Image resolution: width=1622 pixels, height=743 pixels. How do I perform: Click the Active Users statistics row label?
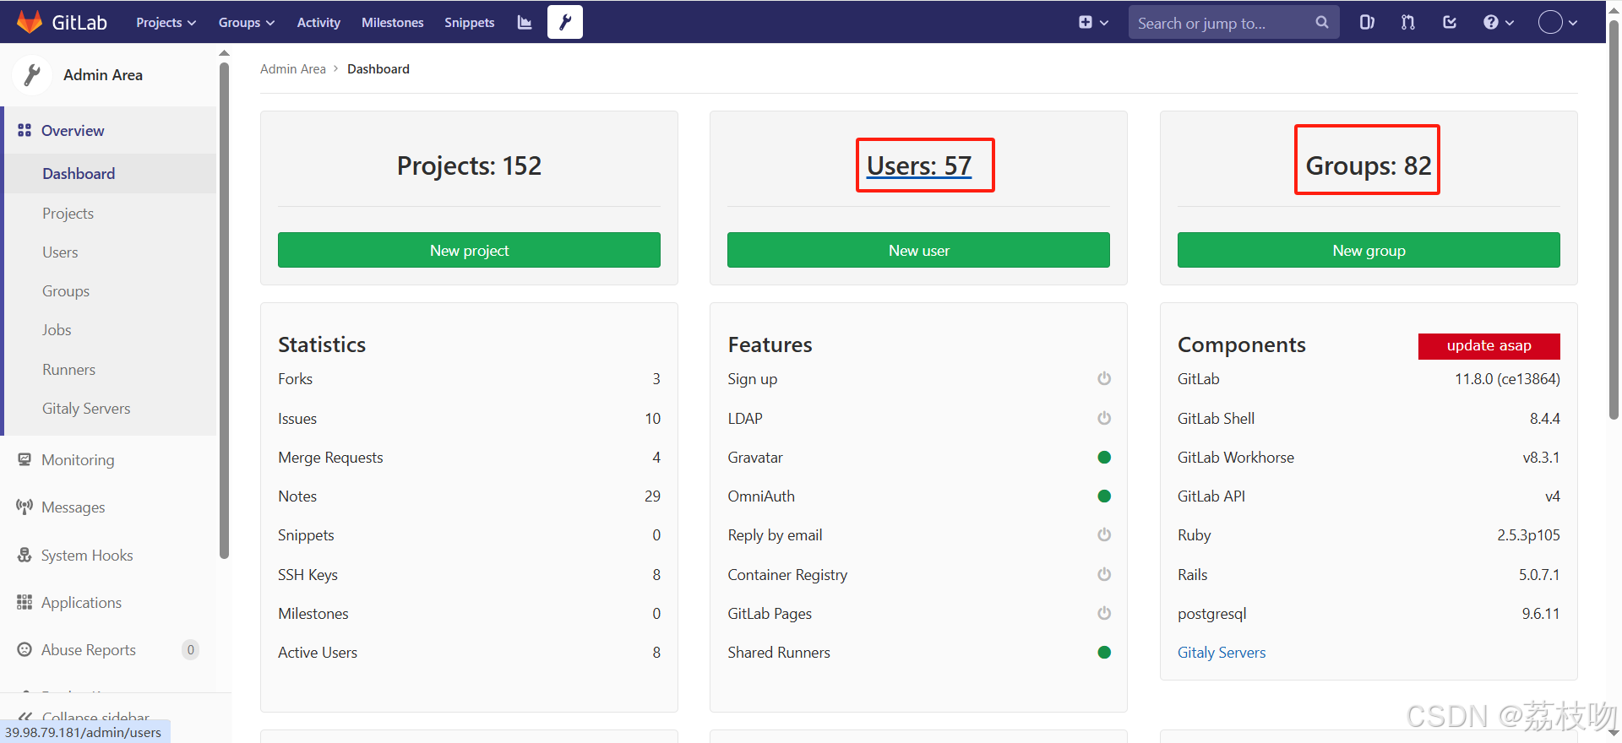point(318,652)
